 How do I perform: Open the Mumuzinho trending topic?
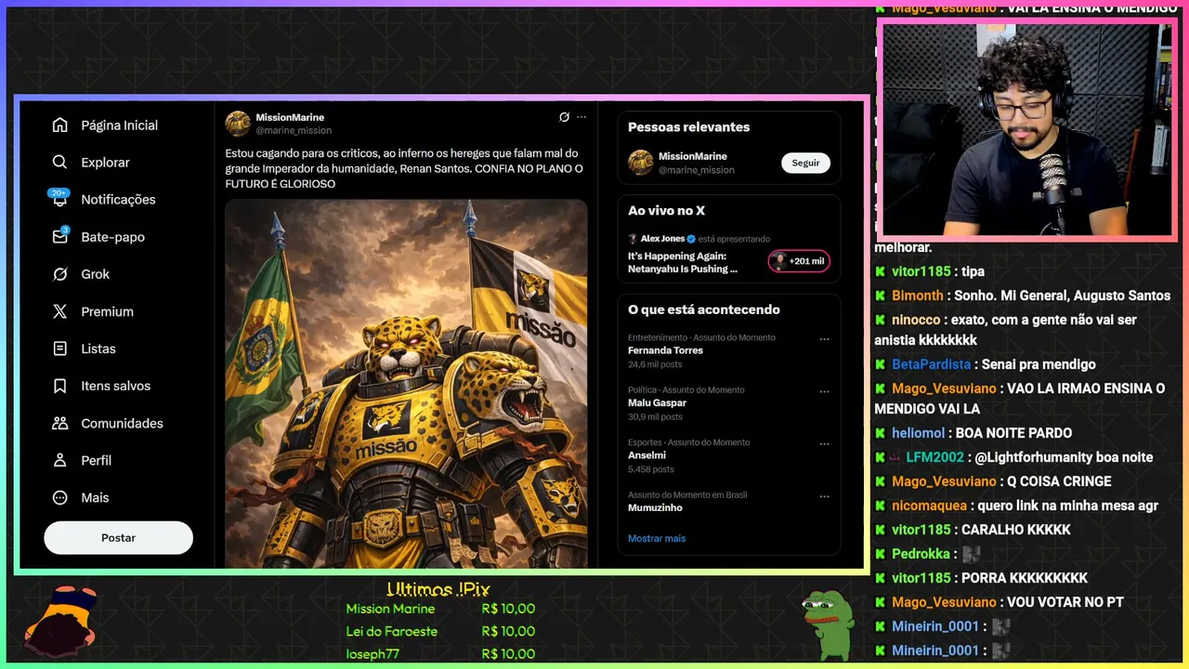[x=655, y=507]
